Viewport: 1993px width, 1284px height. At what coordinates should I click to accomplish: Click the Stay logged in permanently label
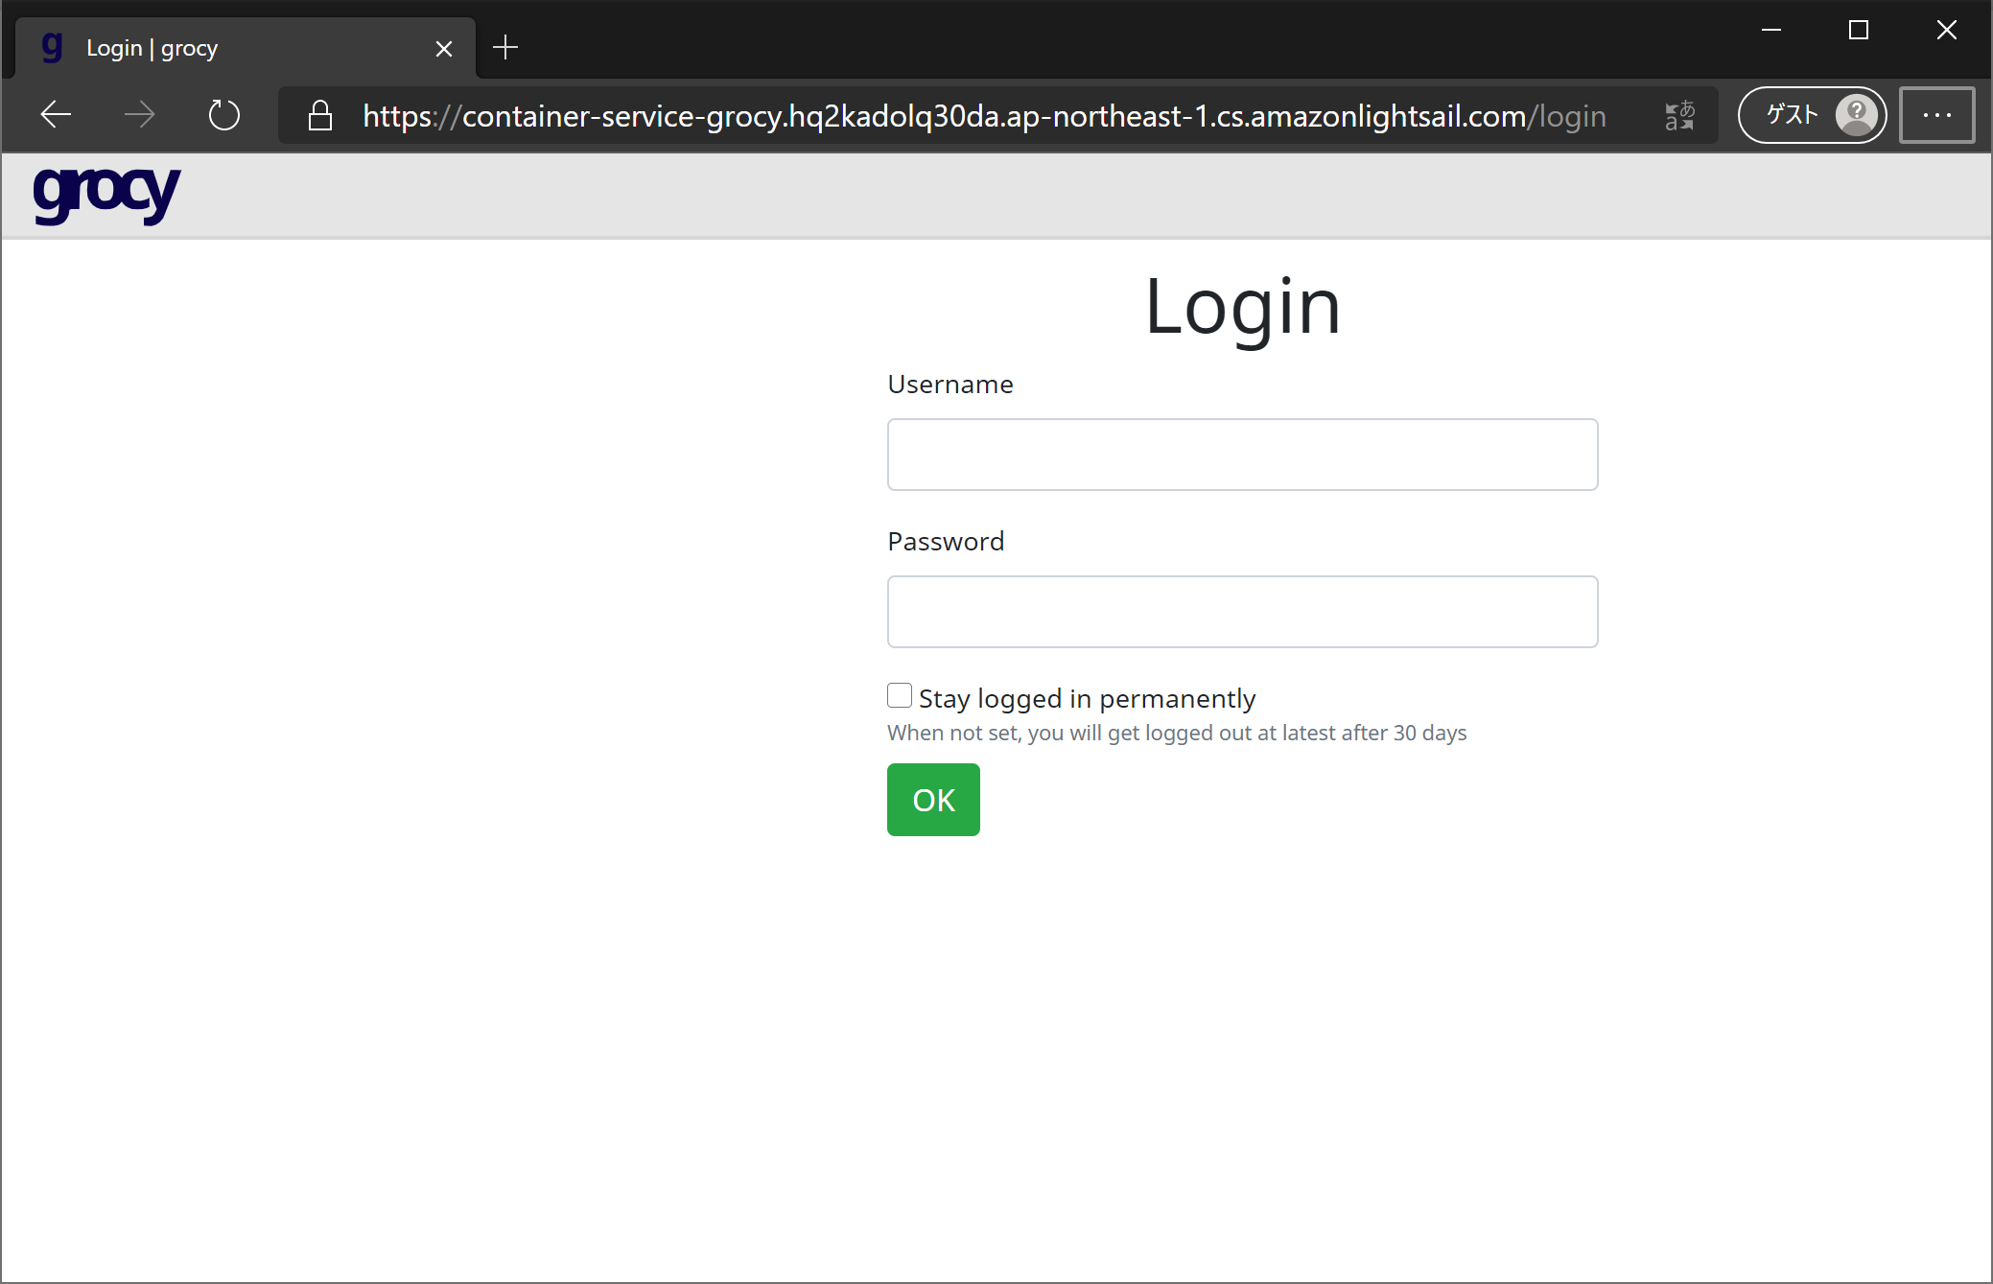pyautogui.click(x=1087, y=698)
